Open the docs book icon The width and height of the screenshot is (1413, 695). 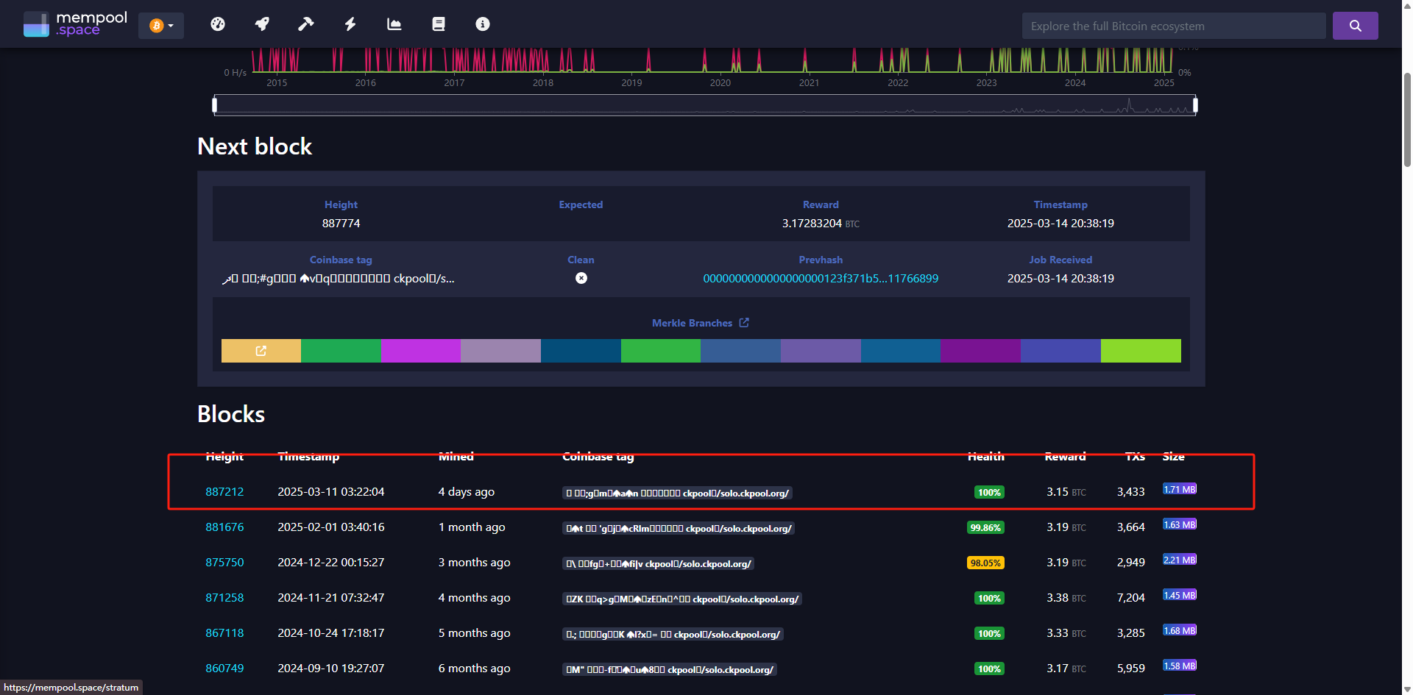(439, 24)
